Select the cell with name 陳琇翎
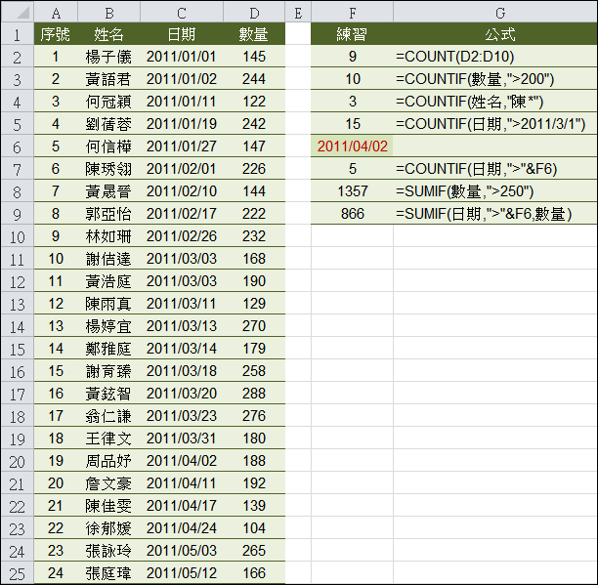The image size is (598, 585). (109, 169)
